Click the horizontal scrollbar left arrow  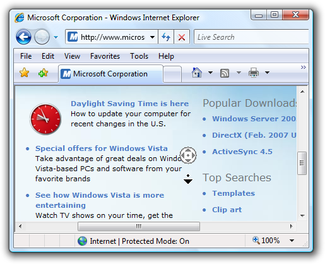tap(20, 227)
